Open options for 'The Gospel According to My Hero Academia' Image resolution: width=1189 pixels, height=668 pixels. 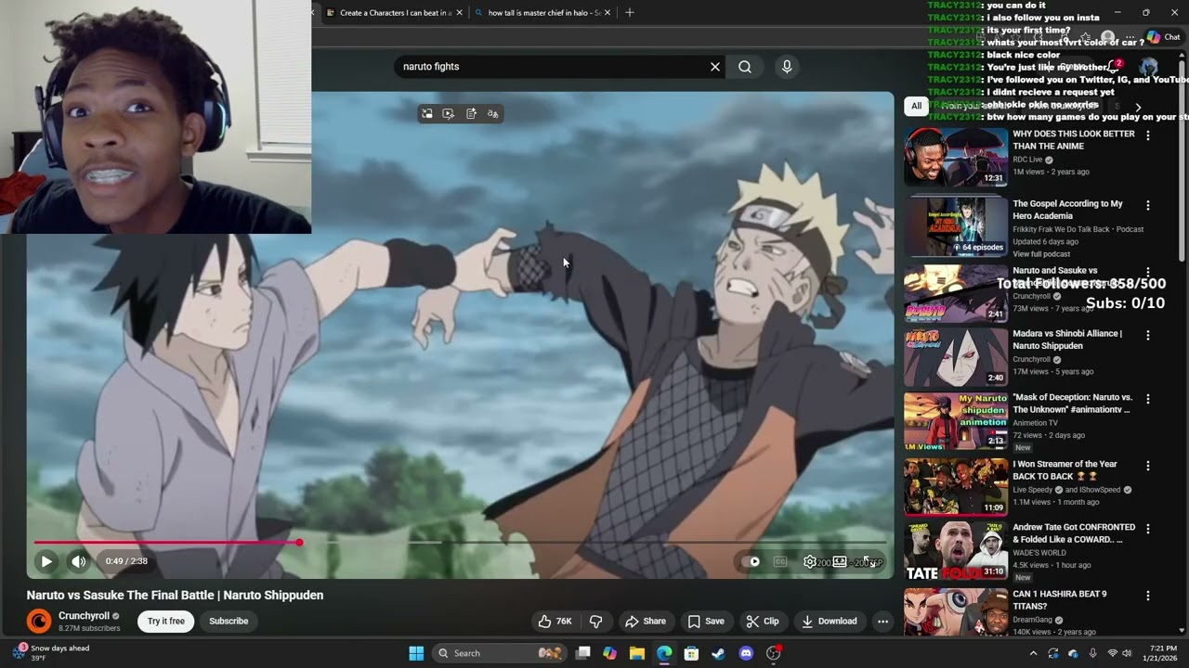tap(1148, 205)
